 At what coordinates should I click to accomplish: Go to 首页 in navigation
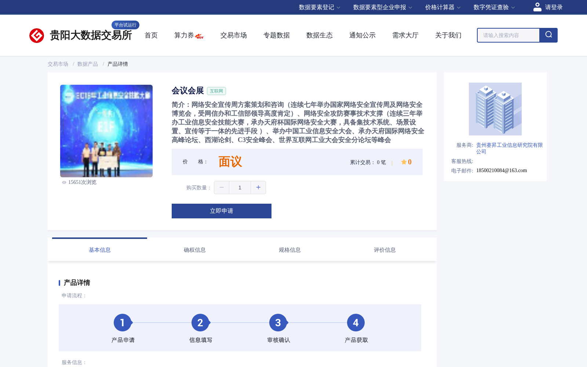[x=151, y=35]
